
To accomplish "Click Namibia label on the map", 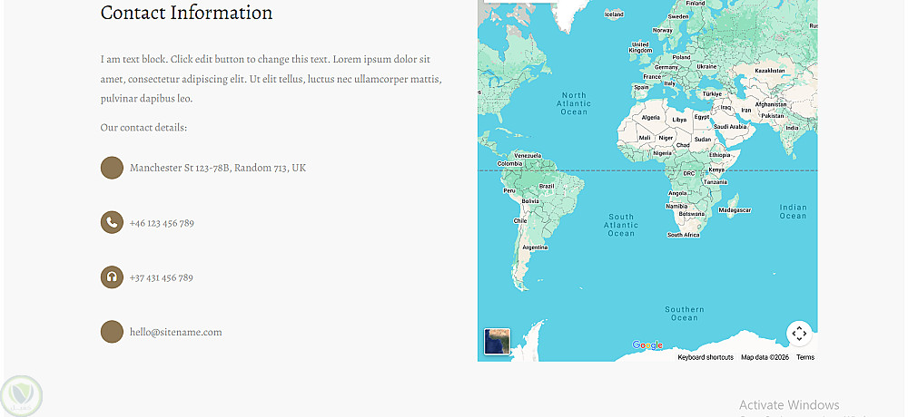I will coord(676,206).
